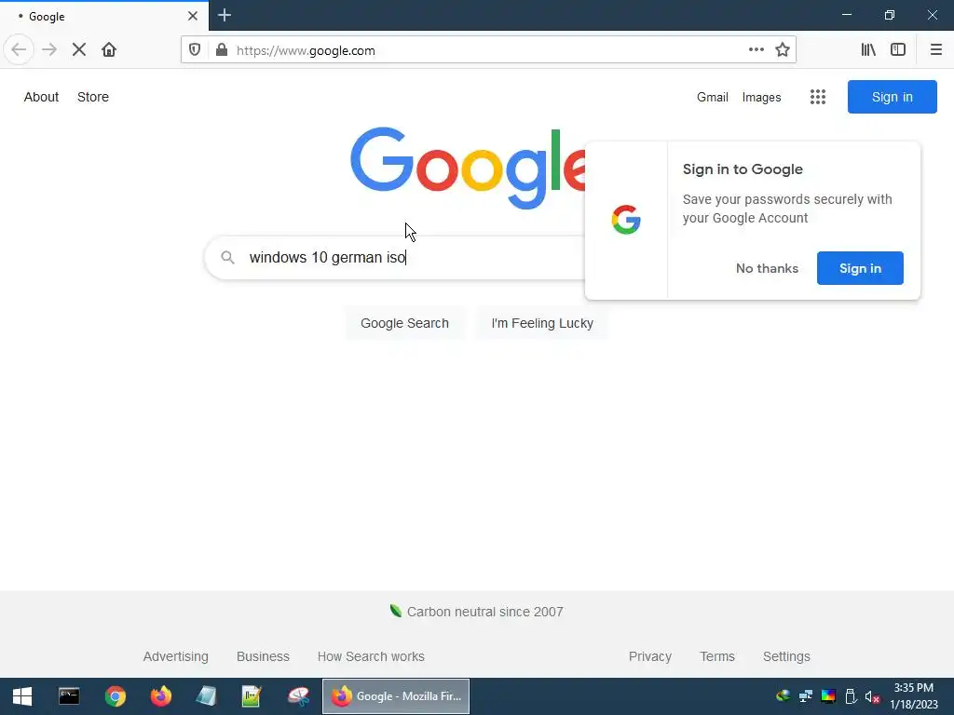The image size is (954, 715).
Task: Open the Firefox hamburger menu
Action: (935, 50)
